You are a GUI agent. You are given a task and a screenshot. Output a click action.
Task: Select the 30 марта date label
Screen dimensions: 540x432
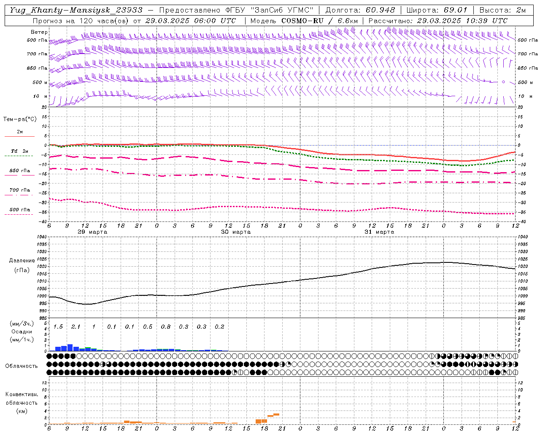(x=236, y=232)
